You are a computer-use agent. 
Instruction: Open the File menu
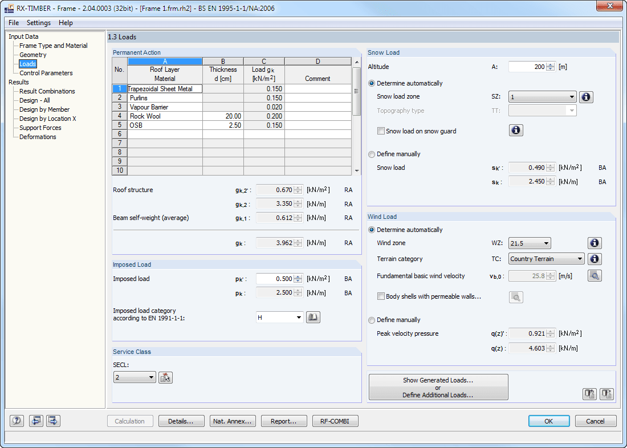[14, 23]
